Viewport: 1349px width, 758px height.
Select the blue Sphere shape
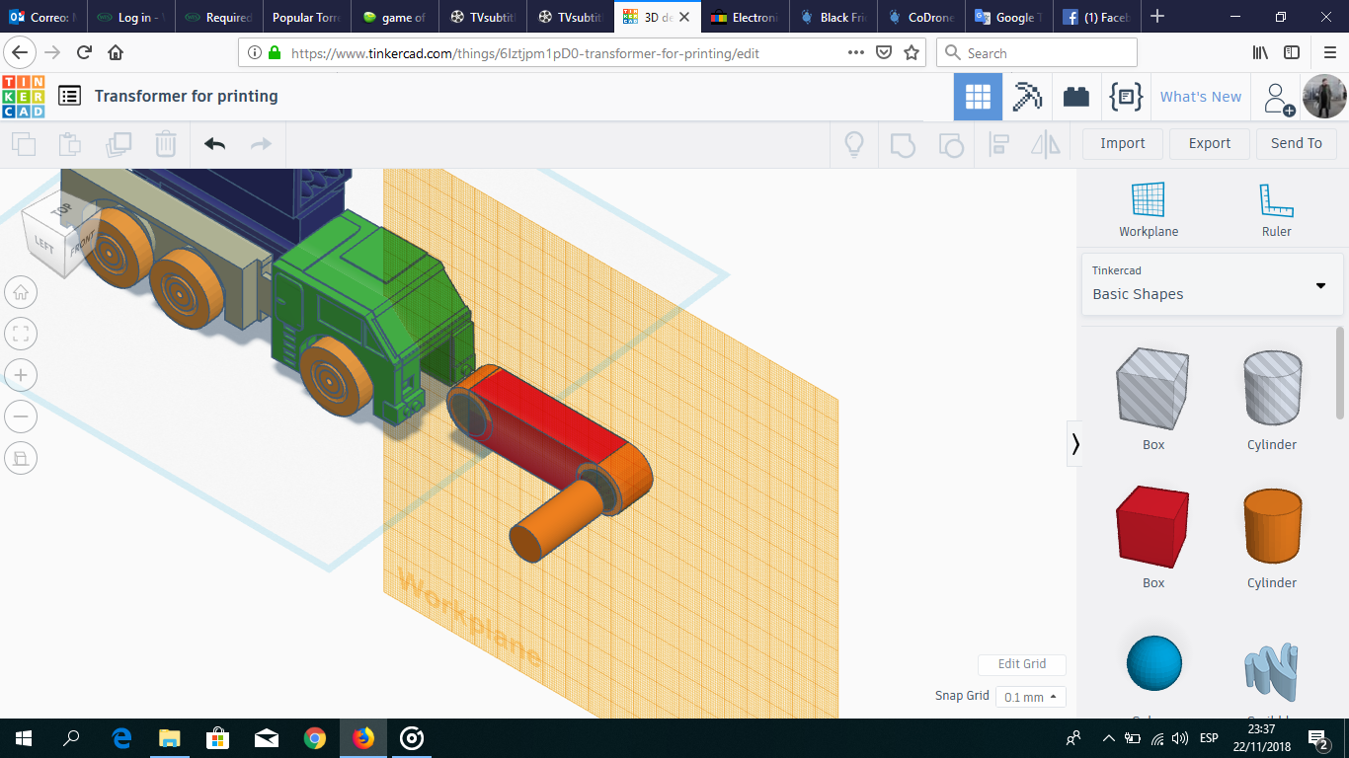coord(1153,664)
